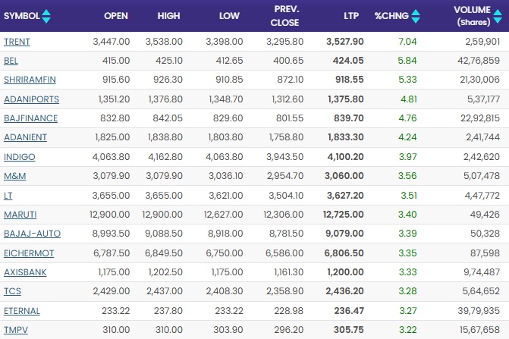Click the sort arrows next to SYMBOL
The image size is (509, 339).
pos(47,15)
